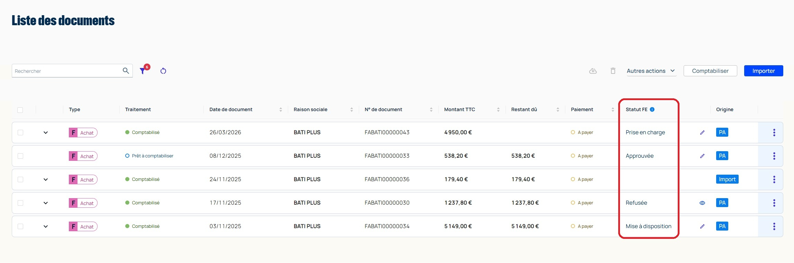Click Achat type tag dated 24/11/2025
Image resolution: width=794 pixels, height=263 pixels.
[83, 179]
